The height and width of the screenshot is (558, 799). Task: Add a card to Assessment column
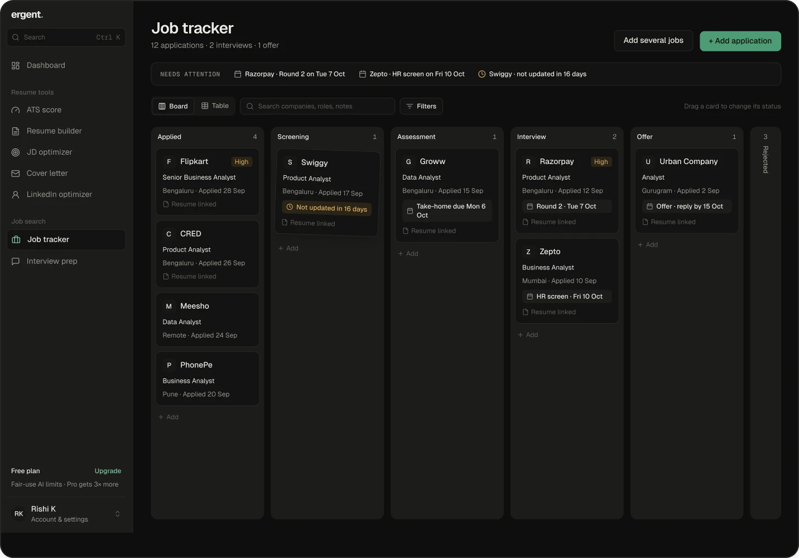coord(408,254)
